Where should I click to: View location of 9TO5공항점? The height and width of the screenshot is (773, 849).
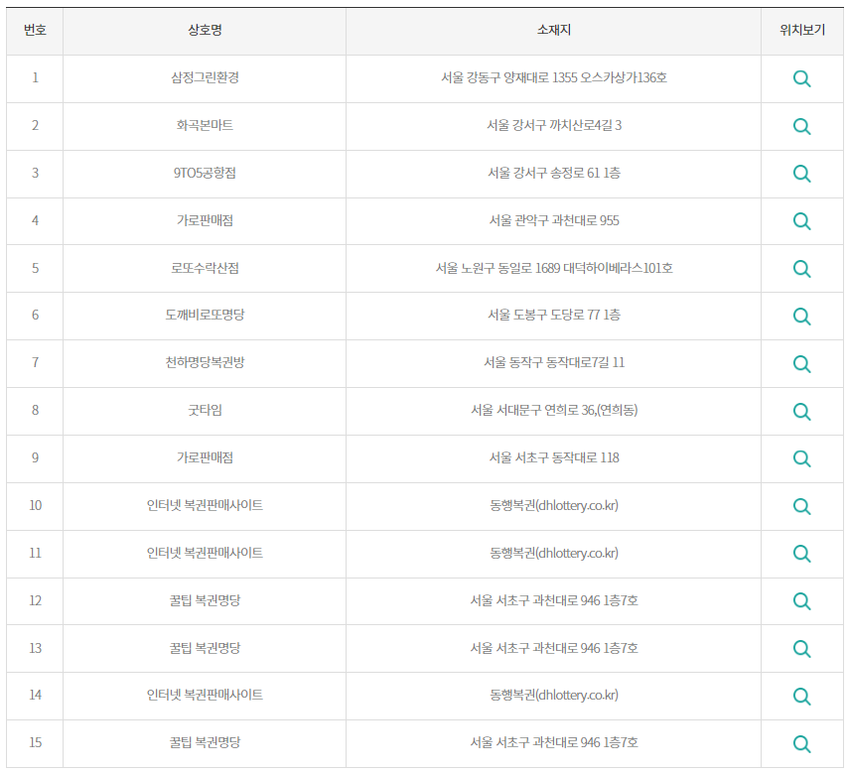[802, 175]
